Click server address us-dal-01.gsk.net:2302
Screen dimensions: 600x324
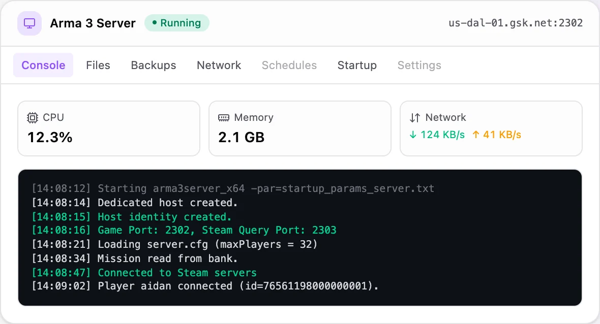click(x=516, y=23)
